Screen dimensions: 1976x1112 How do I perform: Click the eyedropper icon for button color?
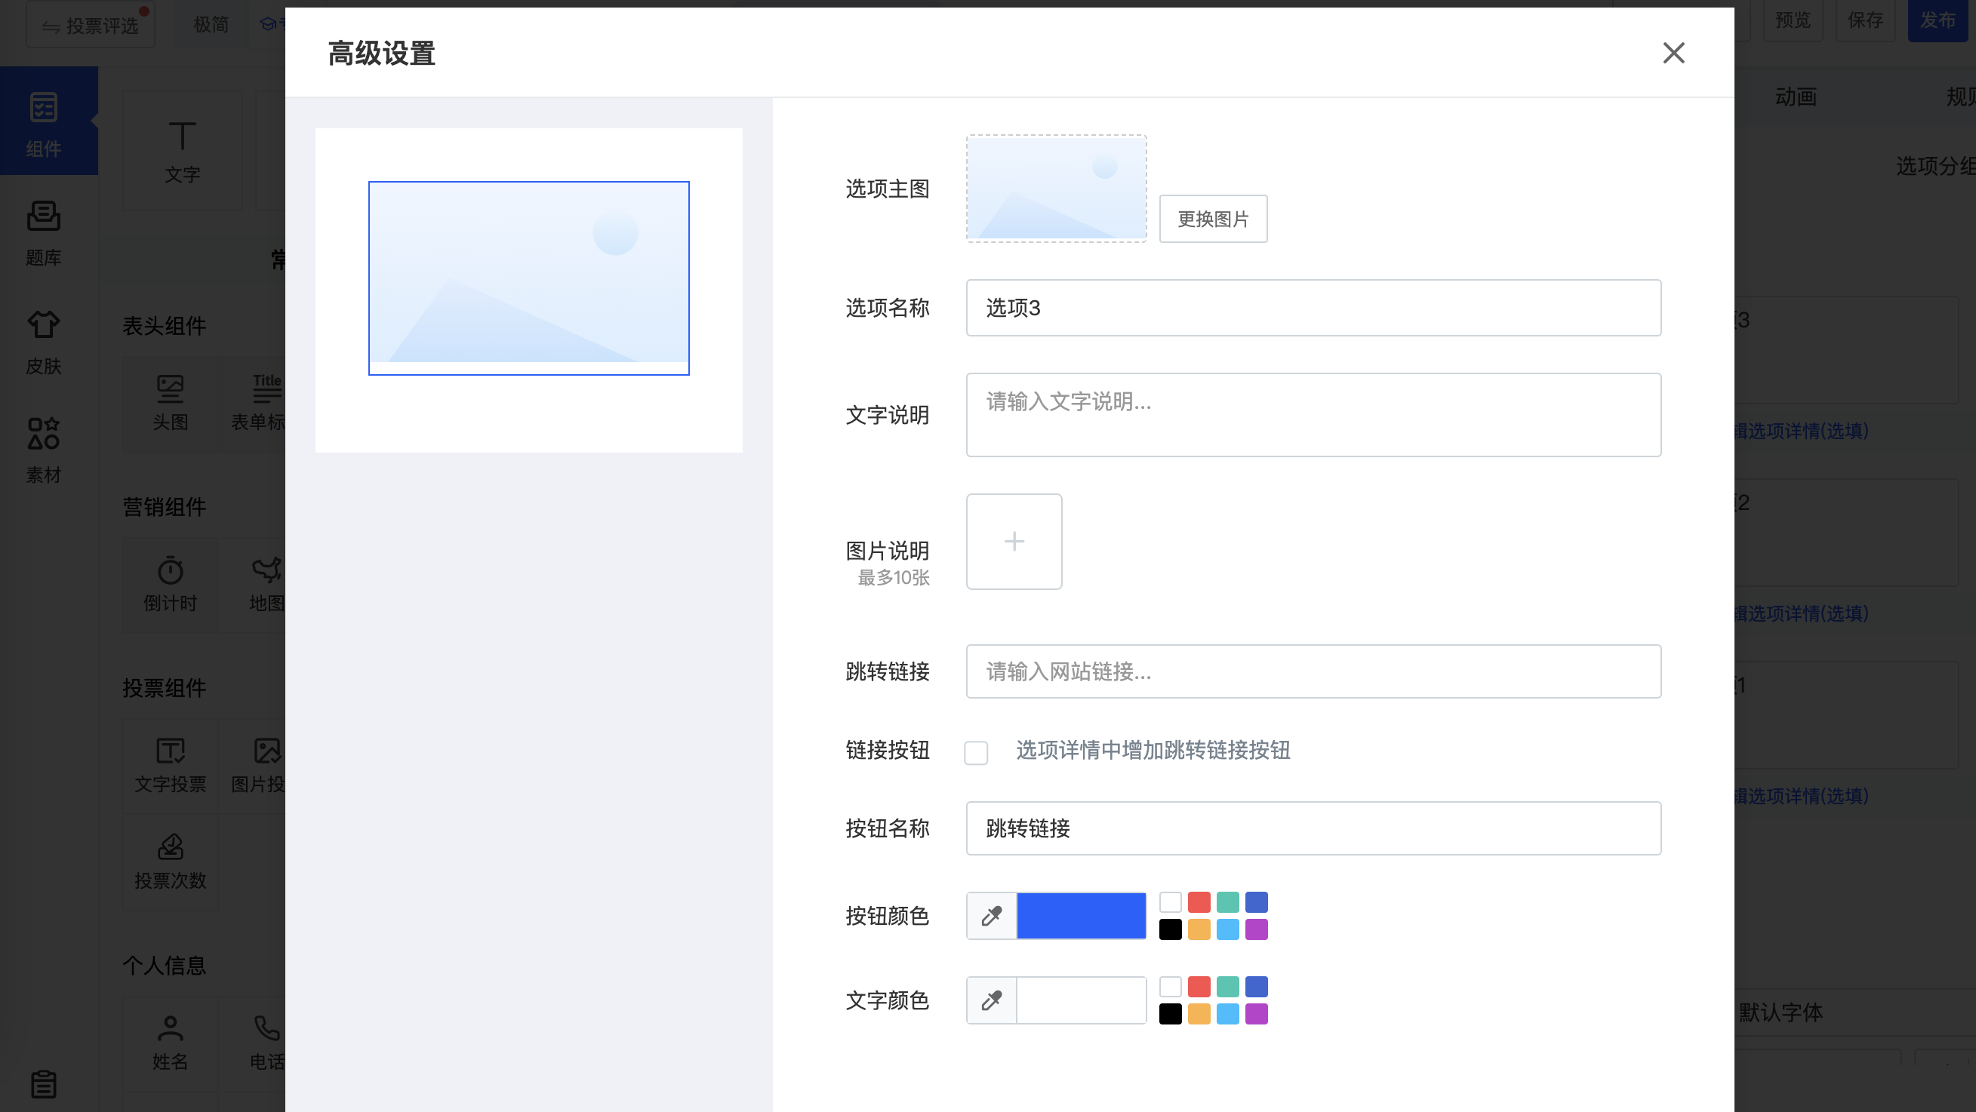tap(991, 916)
